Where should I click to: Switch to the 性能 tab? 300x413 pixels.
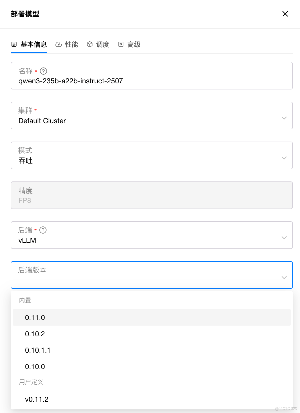pyautogui.click(x=71, y=44)
